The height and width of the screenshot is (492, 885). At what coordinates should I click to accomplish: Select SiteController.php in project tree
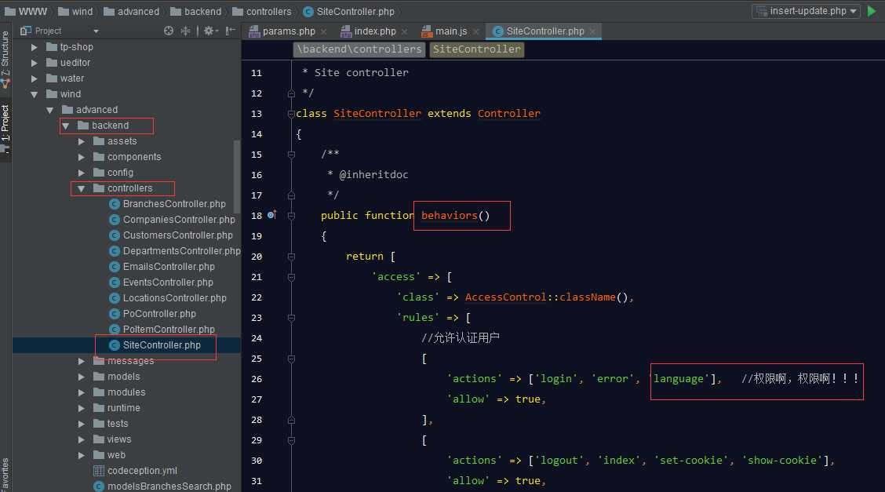click(x=155, y=345)
